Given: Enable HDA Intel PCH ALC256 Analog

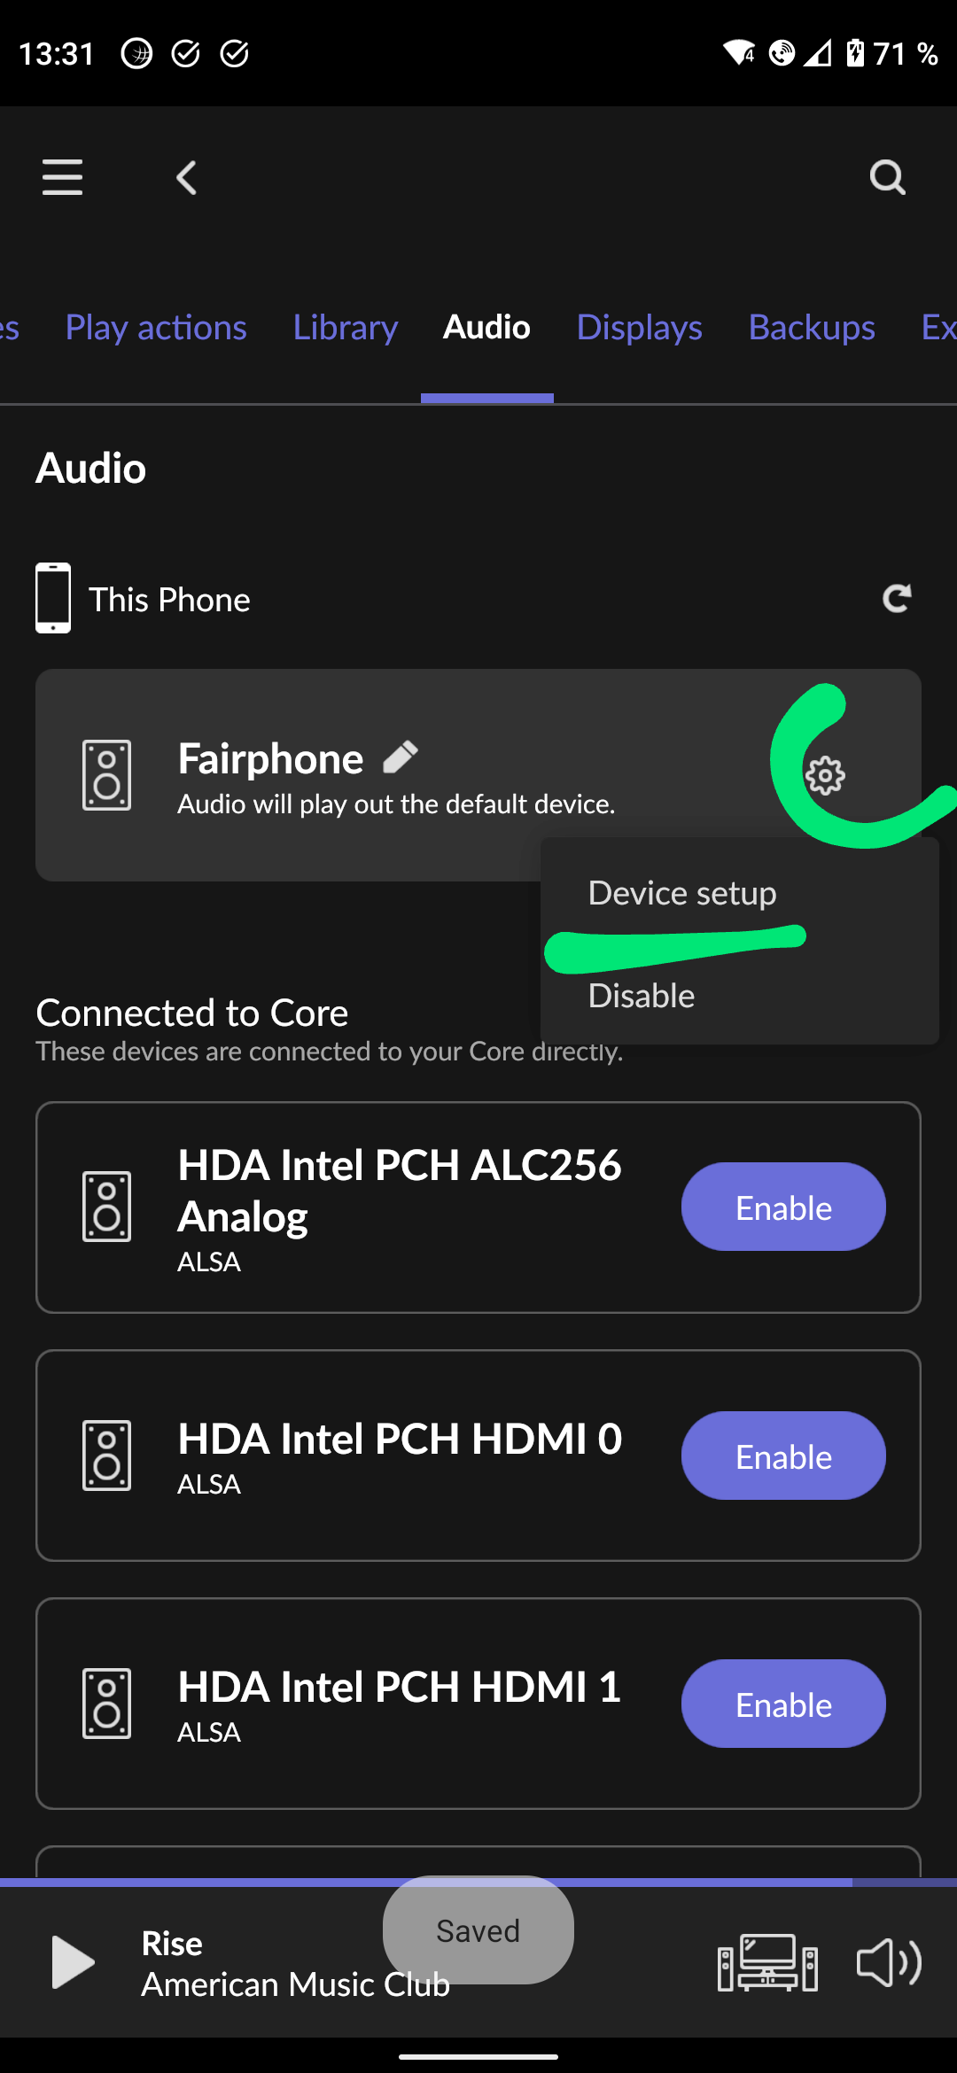Looking at the screenshot, I should coord(783,1207).
